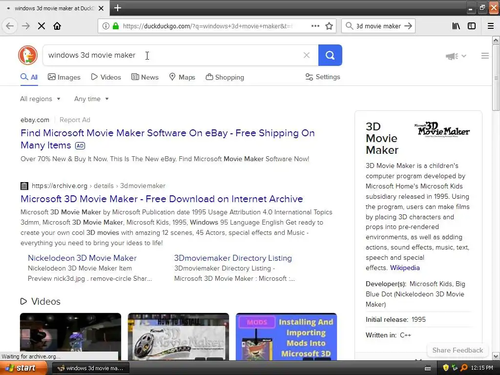The width and height of the screenshot is (500, 375).
Task: Open Microsoft 3D Movie Maker archive result
Action: 162,199
